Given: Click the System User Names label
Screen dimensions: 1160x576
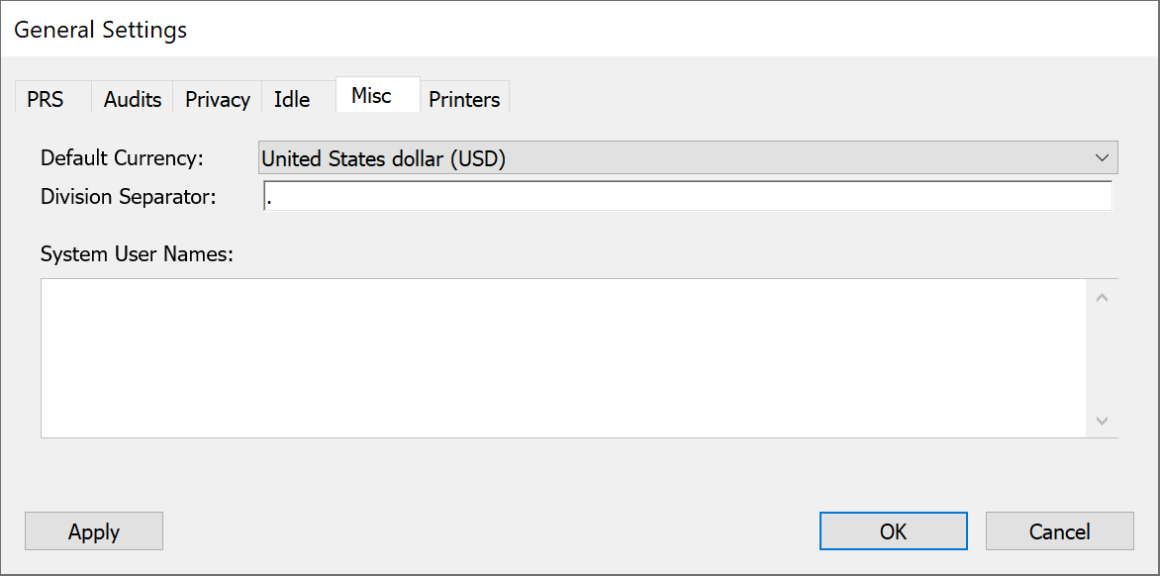Looking at the screenshot, I should (137, 254).
